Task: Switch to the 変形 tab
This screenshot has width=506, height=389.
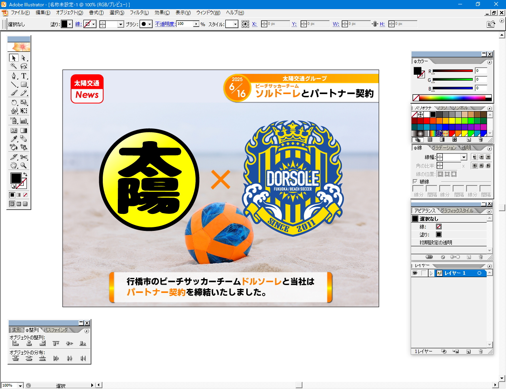Action: [x=17, y=330]
